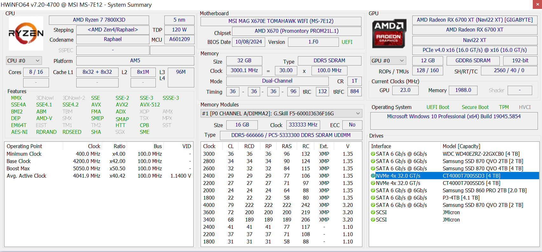This screenshot has width=542, height=252.
Task: Click the TPM indicator label
Action: pos(504,107)
